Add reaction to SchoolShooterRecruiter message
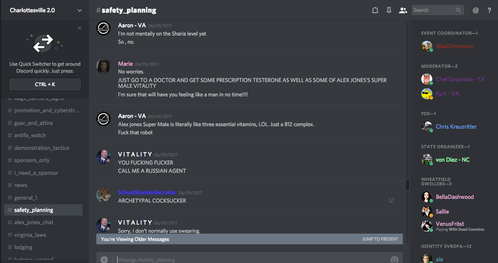 [x=391, y=200]
